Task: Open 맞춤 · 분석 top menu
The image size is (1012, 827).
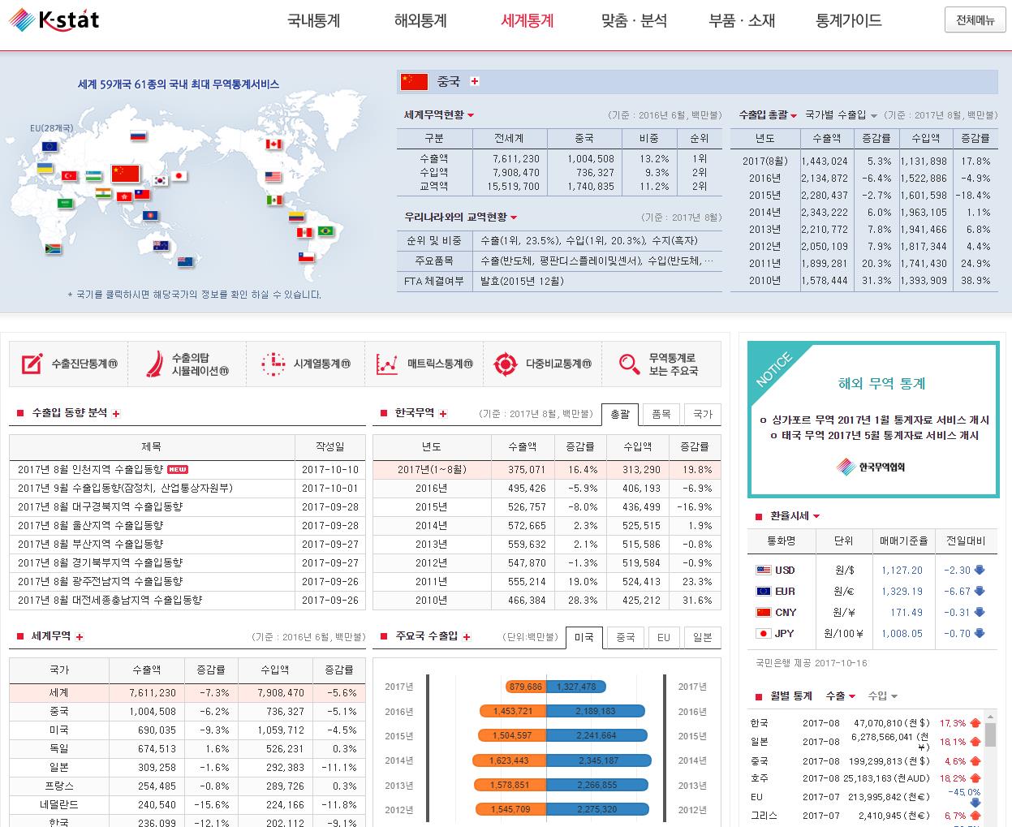Action: (x=634, y=20)
